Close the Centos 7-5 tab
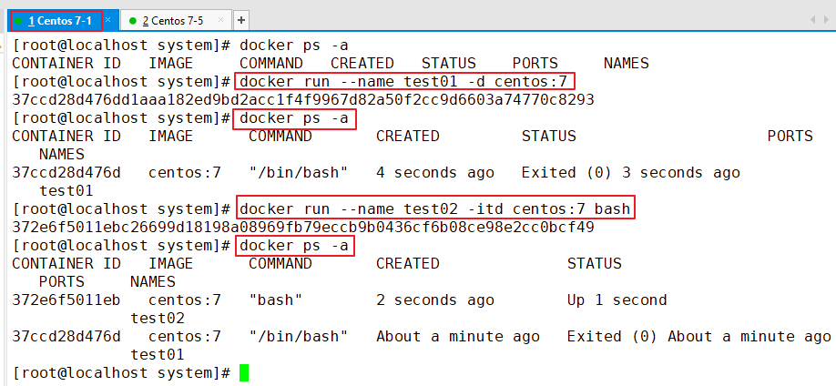The height and width of the screenshot is (386, 836). point(222,19)
